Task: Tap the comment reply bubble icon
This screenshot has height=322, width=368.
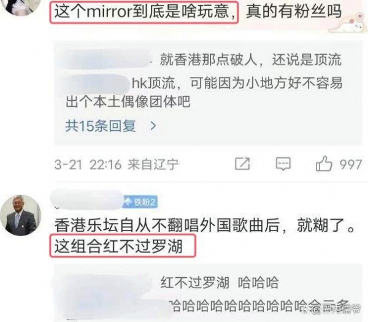Action: tap(283, 164)
